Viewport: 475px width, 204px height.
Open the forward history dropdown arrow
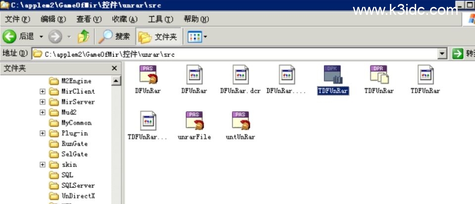pyautogui.click(x=69, y=37)
